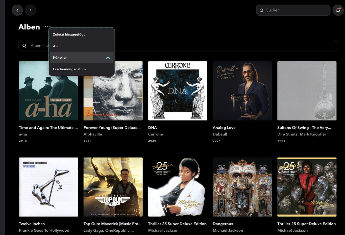
Task: Open the three-dots menu beside Alben
Action: click(48, 26)
